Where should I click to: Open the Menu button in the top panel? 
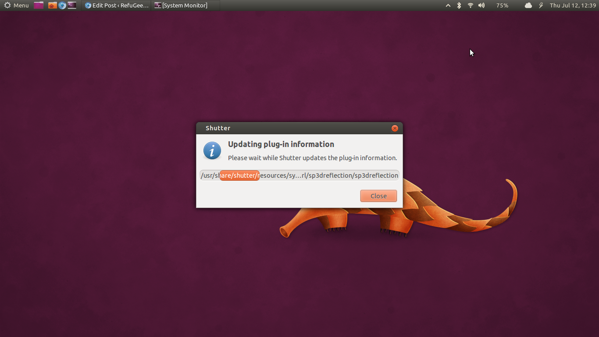point(16,5)
